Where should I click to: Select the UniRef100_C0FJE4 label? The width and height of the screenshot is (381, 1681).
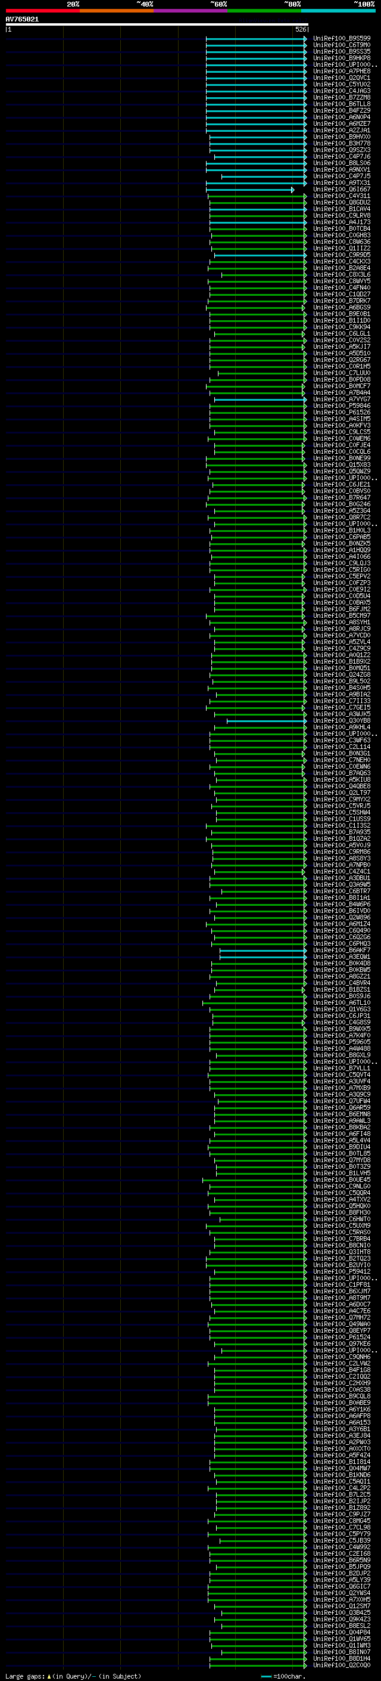coord(341,445)
